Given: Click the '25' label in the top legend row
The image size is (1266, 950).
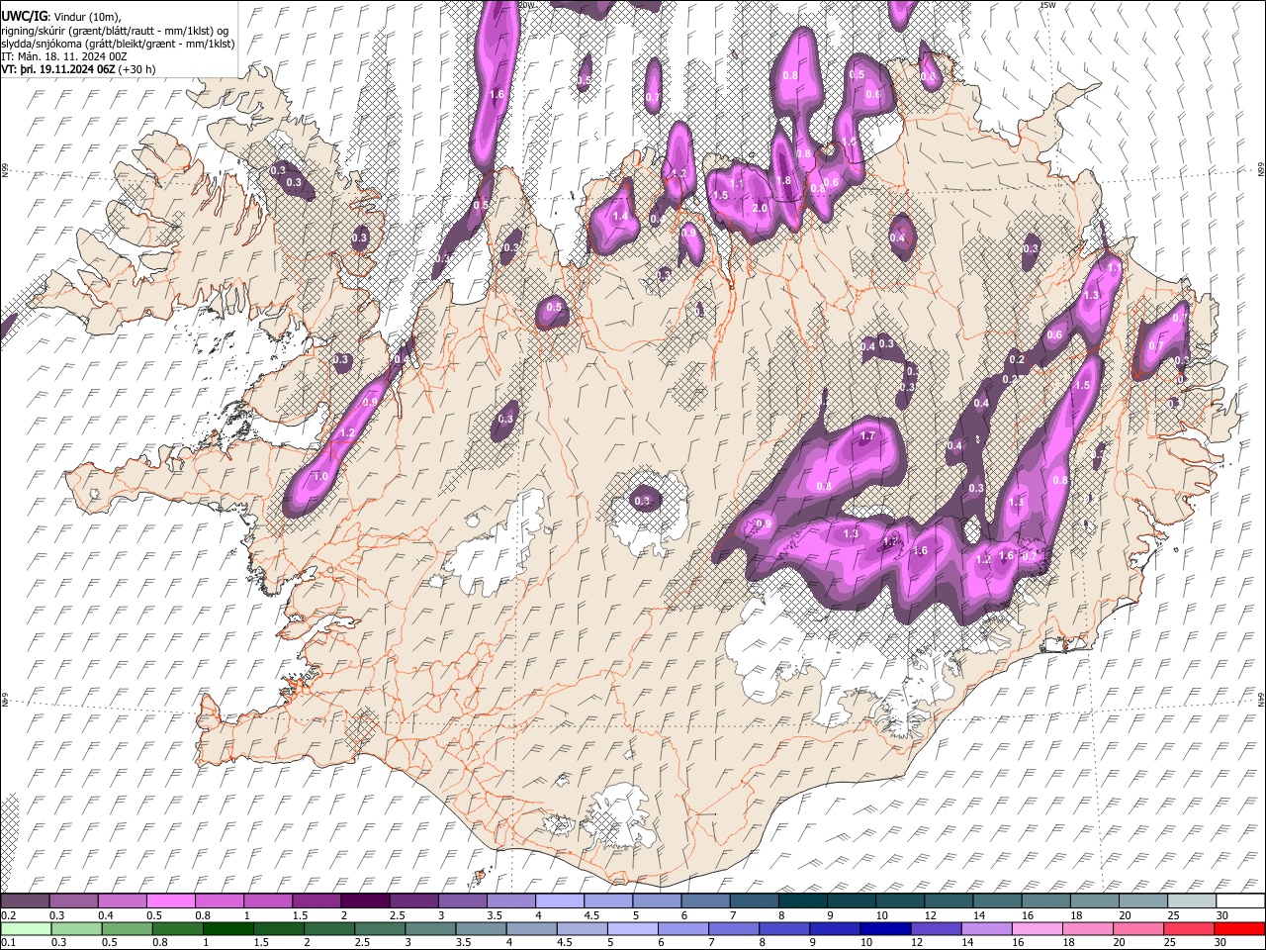Looking at the screenshot, I should pyautogui.click(x=1173, y=915).
